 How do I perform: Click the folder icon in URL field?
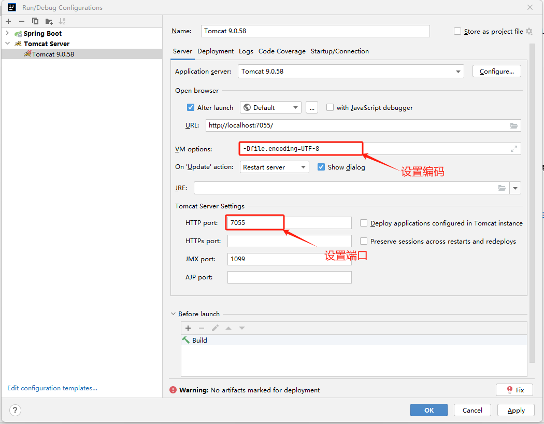514,125
